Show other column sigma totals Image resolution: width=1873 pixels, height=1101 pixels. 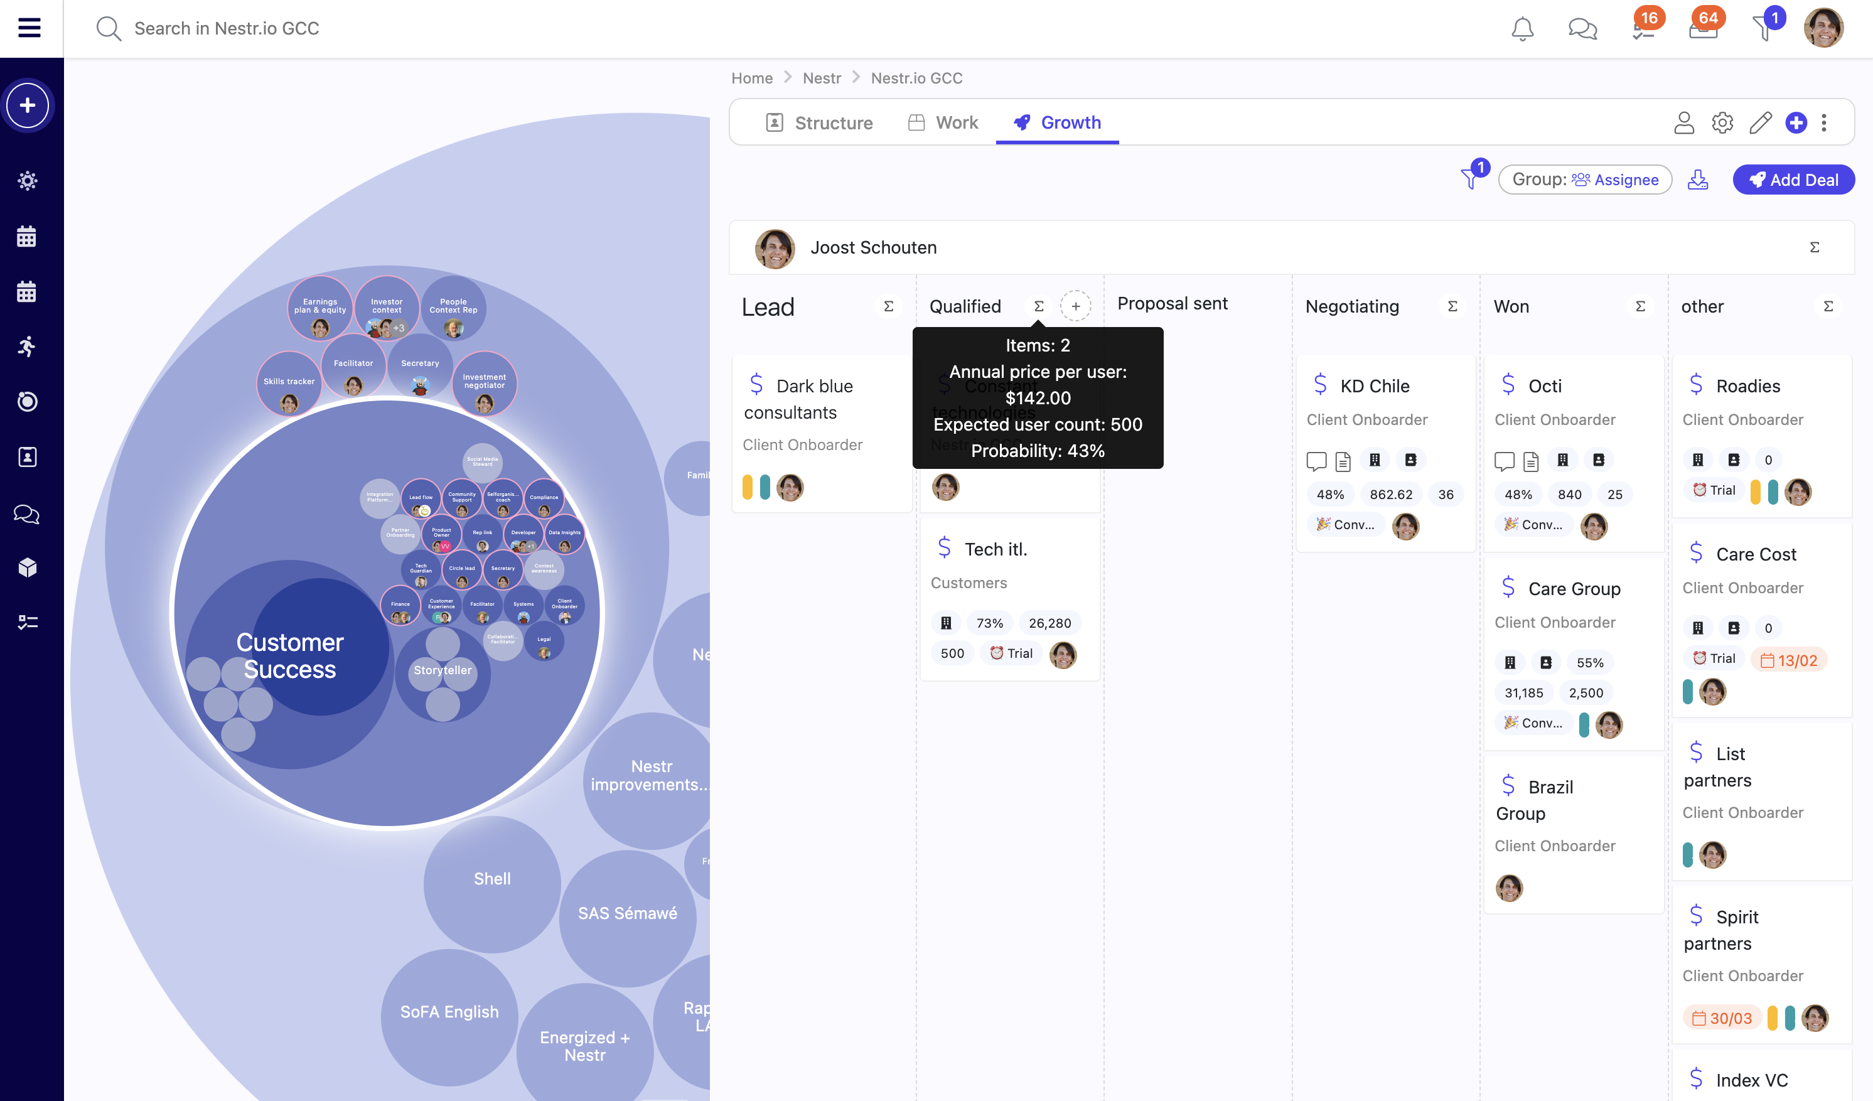[1828, 306]
